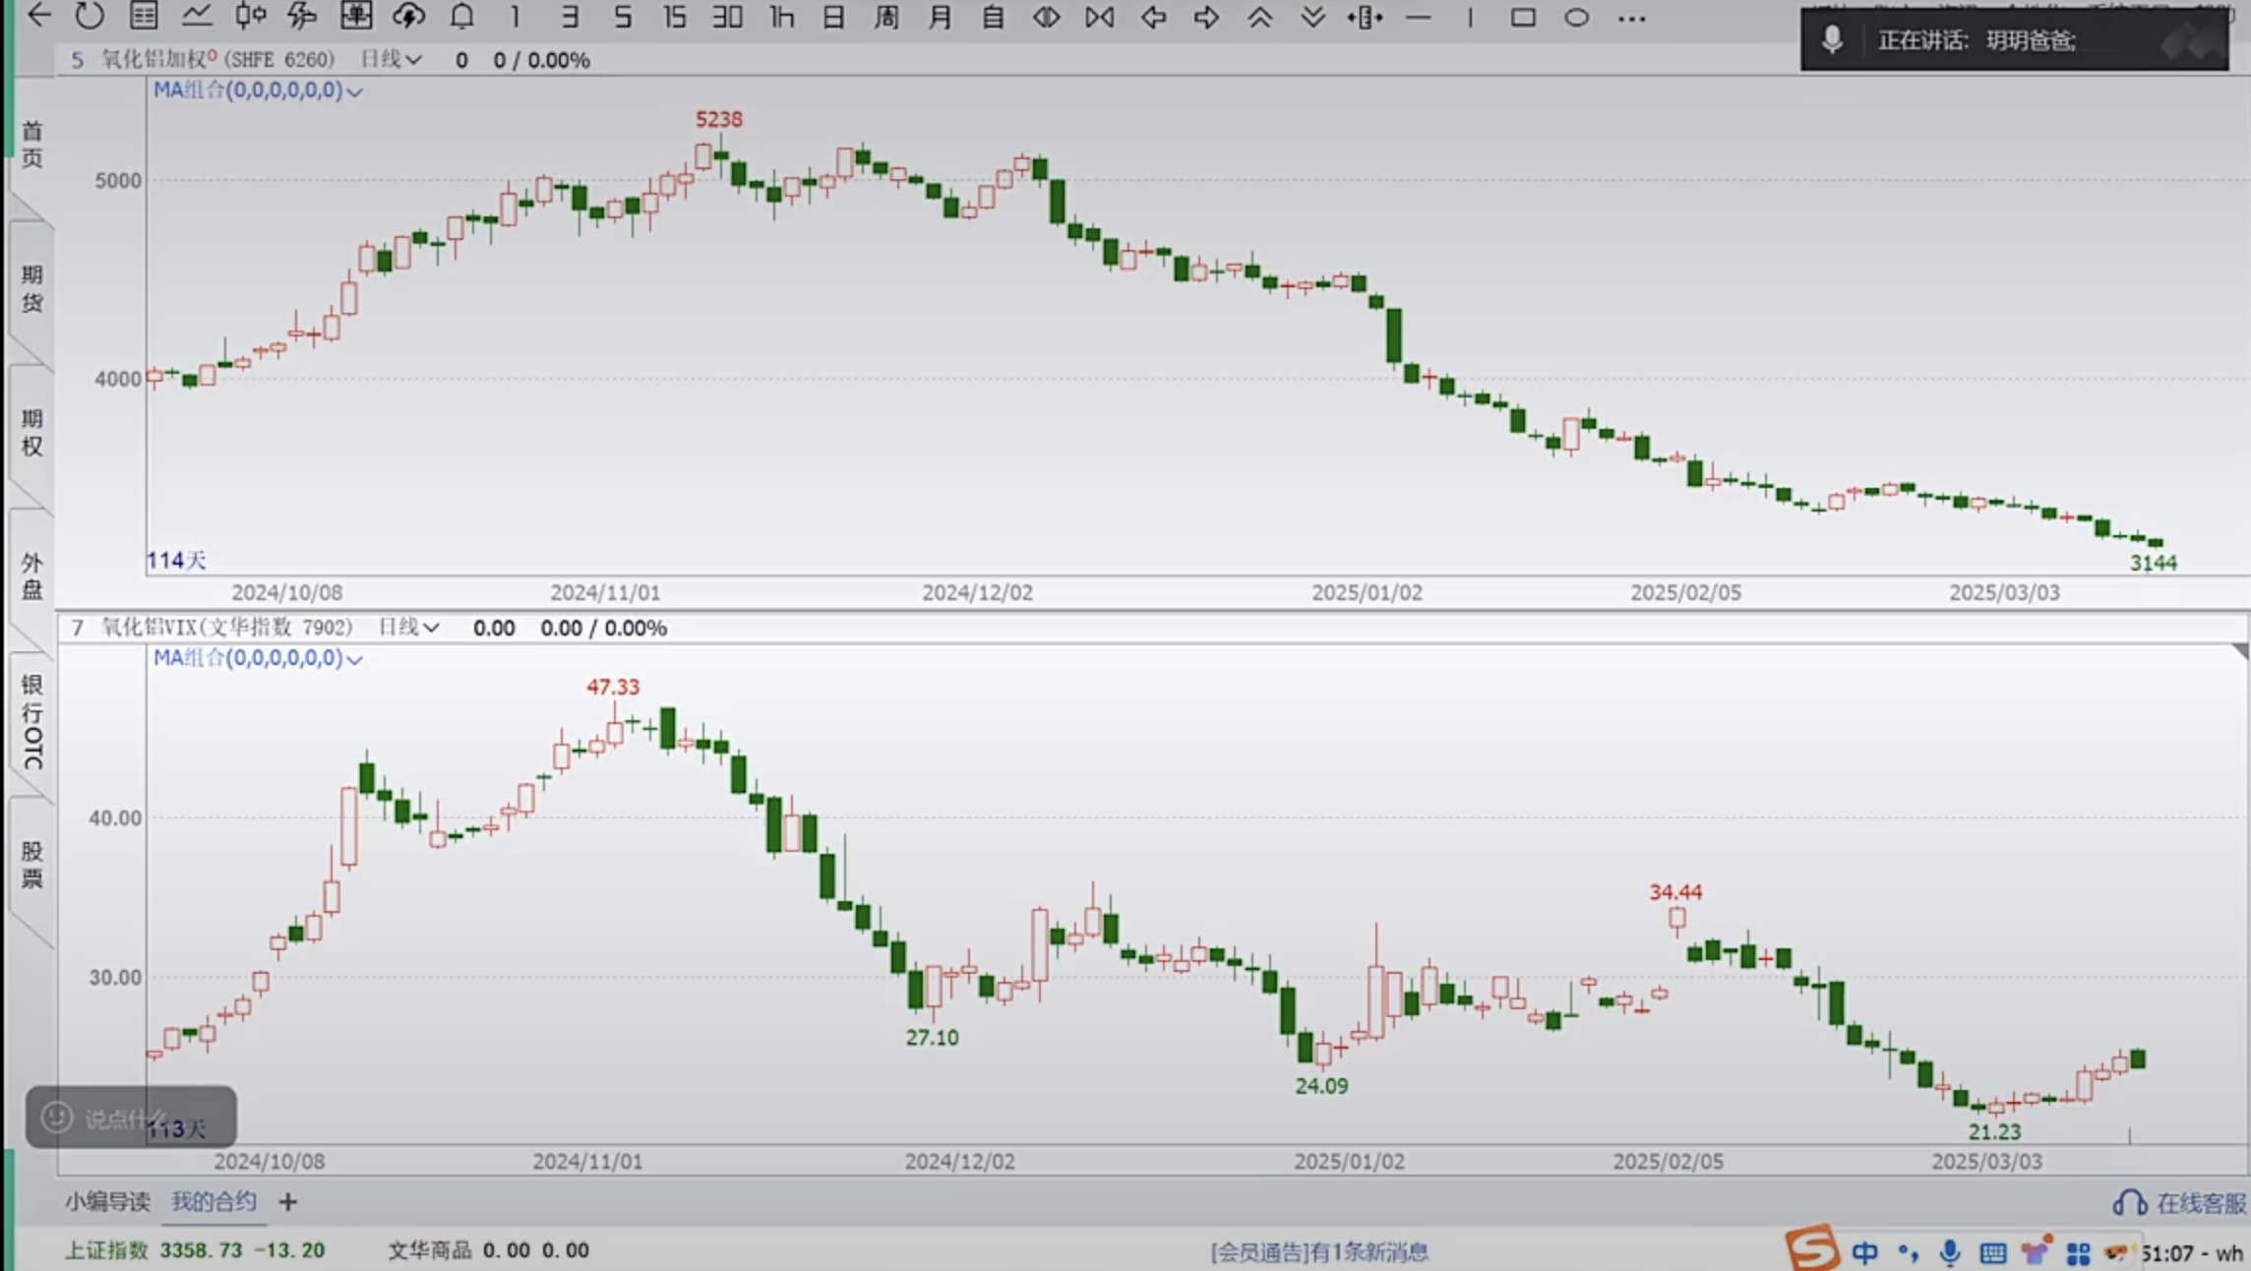Switch to time-sharing line chart icon

tap(197, 16)
